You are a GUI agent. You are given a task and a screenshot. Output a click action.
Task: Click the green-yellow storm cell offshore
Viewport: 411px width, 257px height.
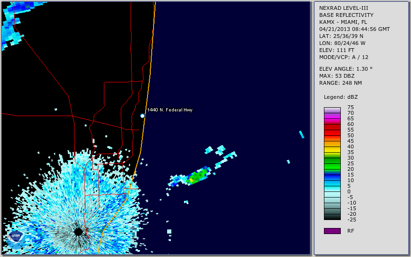click(x=197, y=176)
